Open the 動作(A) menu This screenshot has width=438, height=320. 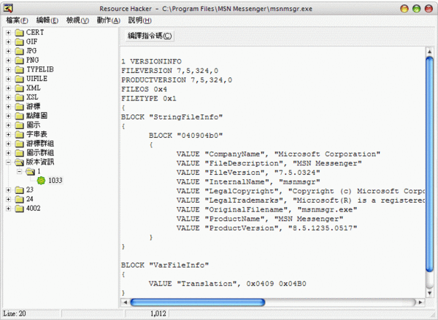coord(108,20)
